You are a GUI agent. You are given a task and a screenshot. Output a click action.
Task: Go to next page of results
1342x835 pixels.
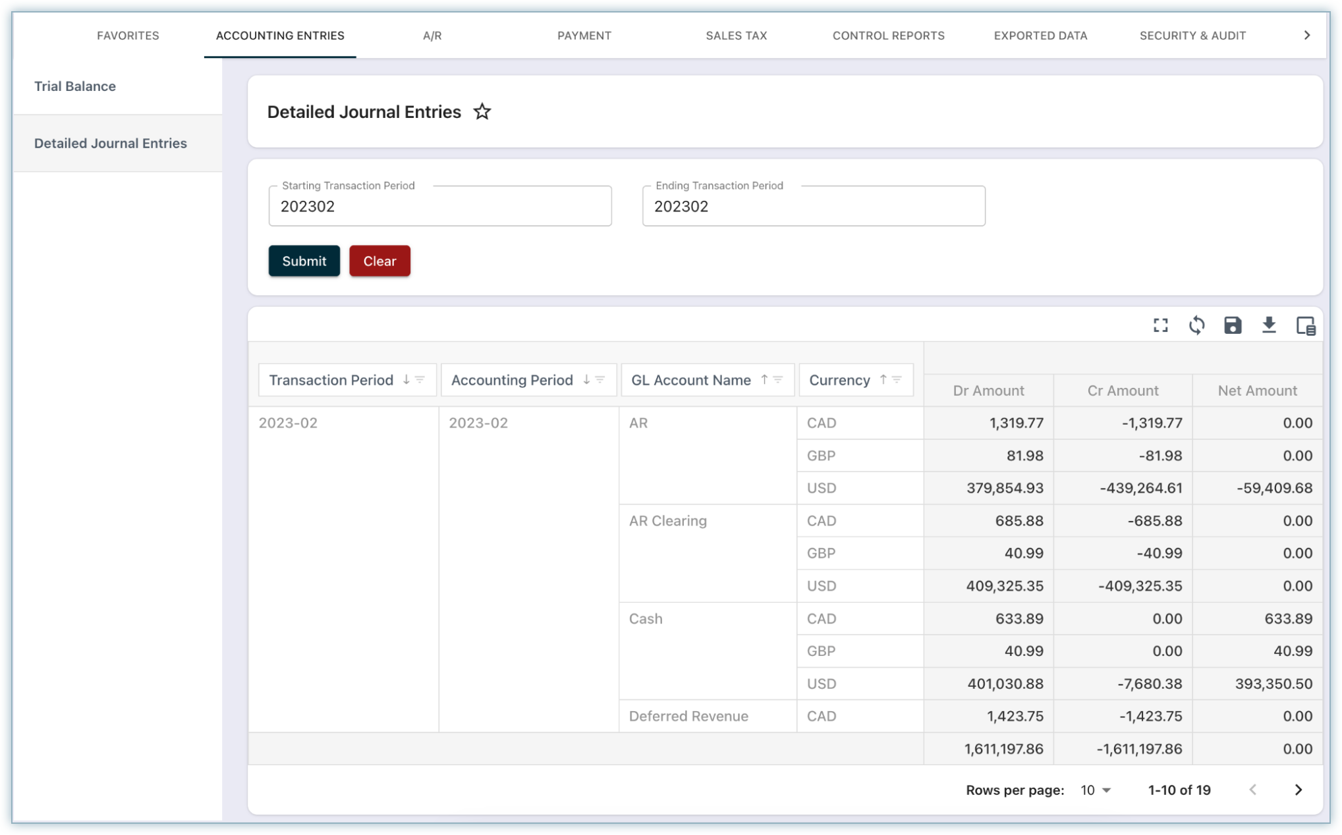pyautogui.click(x=1298, y=790)
